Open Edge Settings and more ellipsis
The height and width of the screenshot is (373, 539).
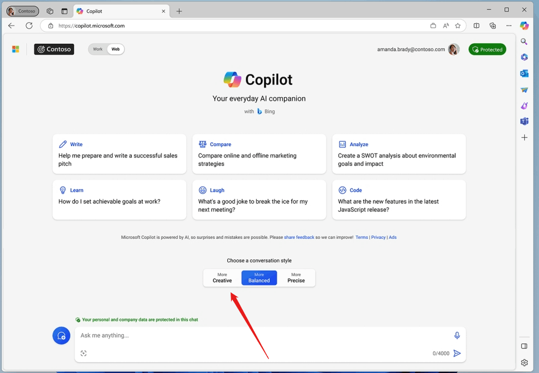[x=509, y=26]
